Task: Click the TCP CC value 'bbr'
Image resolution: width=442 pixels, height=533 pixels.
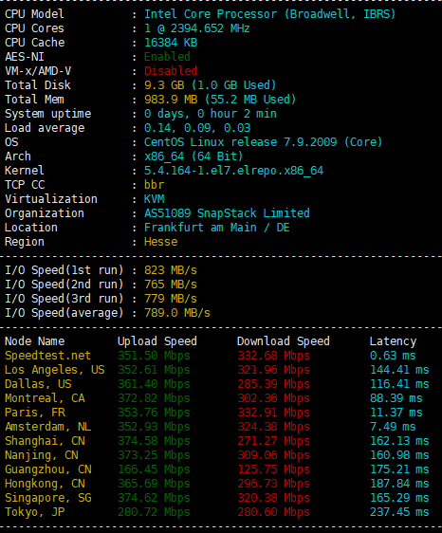Action: 154,185
